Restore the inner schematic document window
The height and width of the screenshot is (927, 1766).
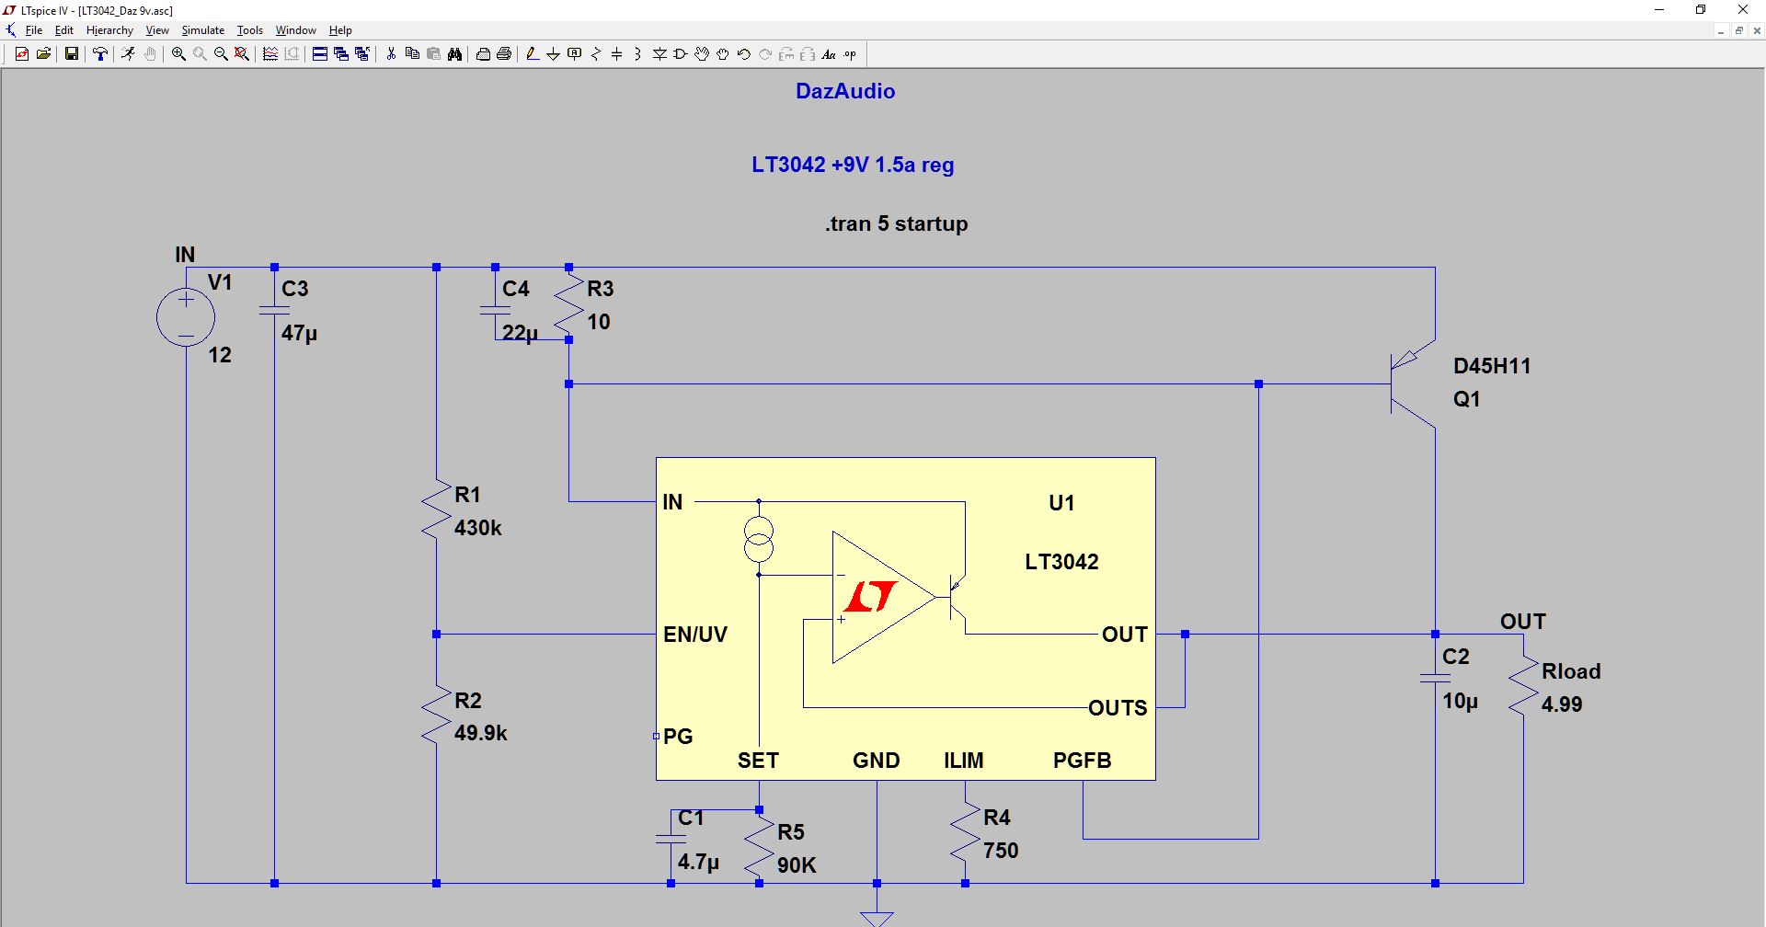[1739, 30]
